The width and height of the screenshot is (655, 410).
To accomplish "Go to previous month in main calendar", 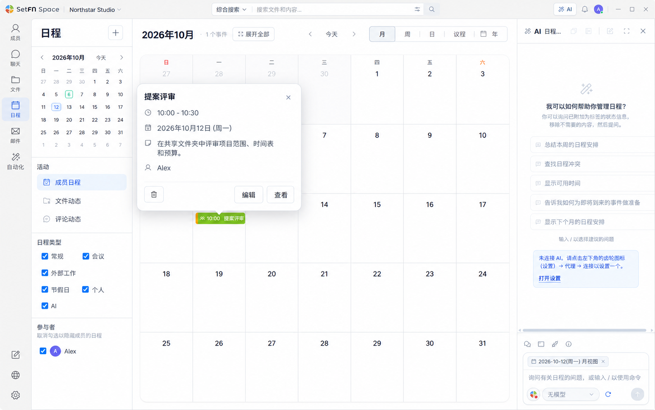I will tap(310, 34).
